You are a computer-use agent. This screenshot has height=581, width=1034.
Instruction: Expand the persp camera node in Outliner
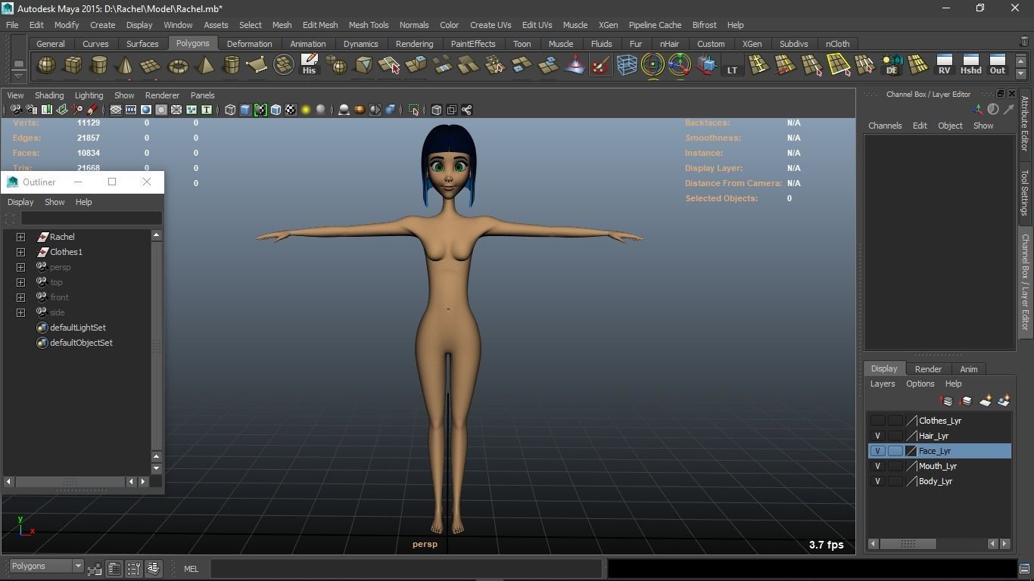click(20, 267)
